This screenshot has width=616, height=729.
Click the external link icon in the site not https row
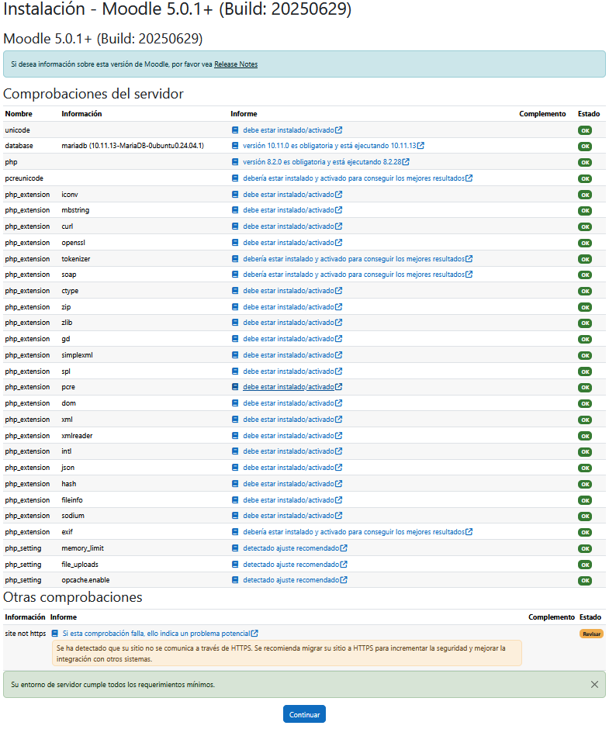pos(254,634)
